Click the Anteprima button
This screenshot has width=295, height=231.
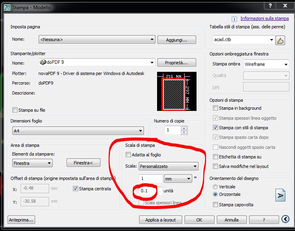click(21, 219)
